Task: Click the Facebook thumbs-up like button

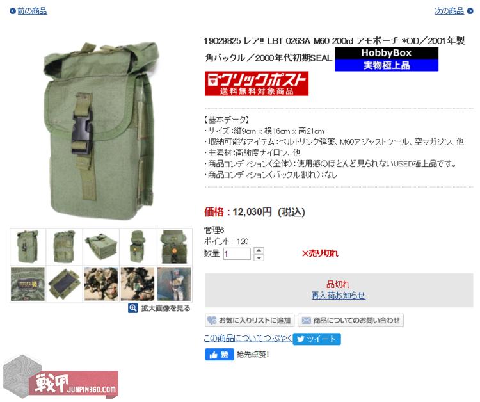Action: coord(219,355)
